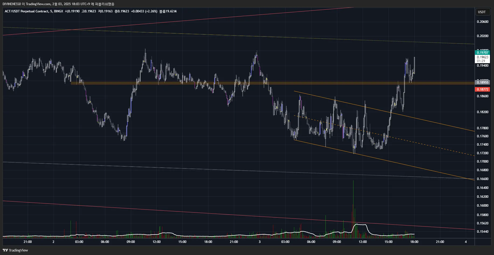
Task: Click the 0.15800 price scale label
Action: 482,215
